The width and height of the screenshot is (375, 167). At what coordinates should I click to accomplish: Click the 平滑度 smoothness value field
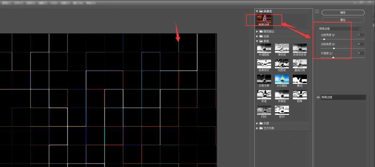pyautogui.click(x=360, y=53)
